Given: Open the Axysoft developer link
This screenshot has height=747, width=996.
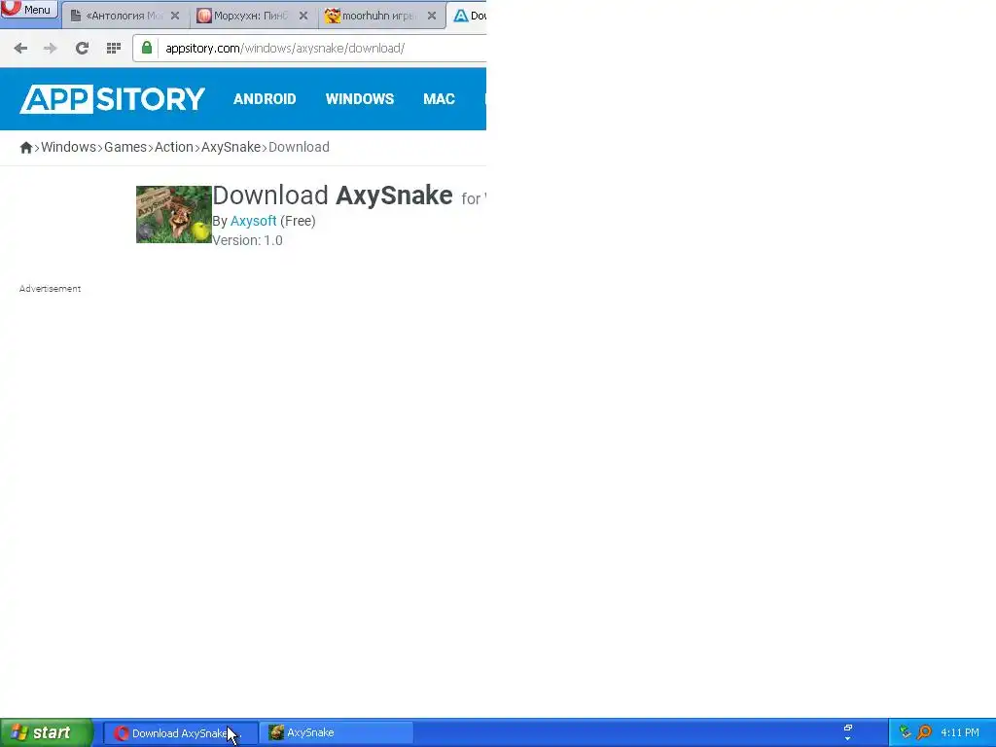Looking at the screenshot, I should [x=253, y=221].
